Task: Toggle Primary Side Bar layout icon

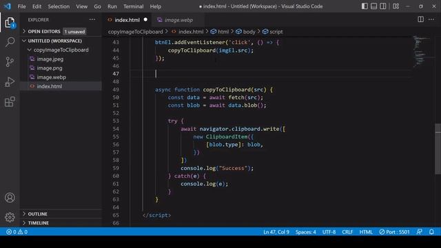Action: tap(365, 6)
